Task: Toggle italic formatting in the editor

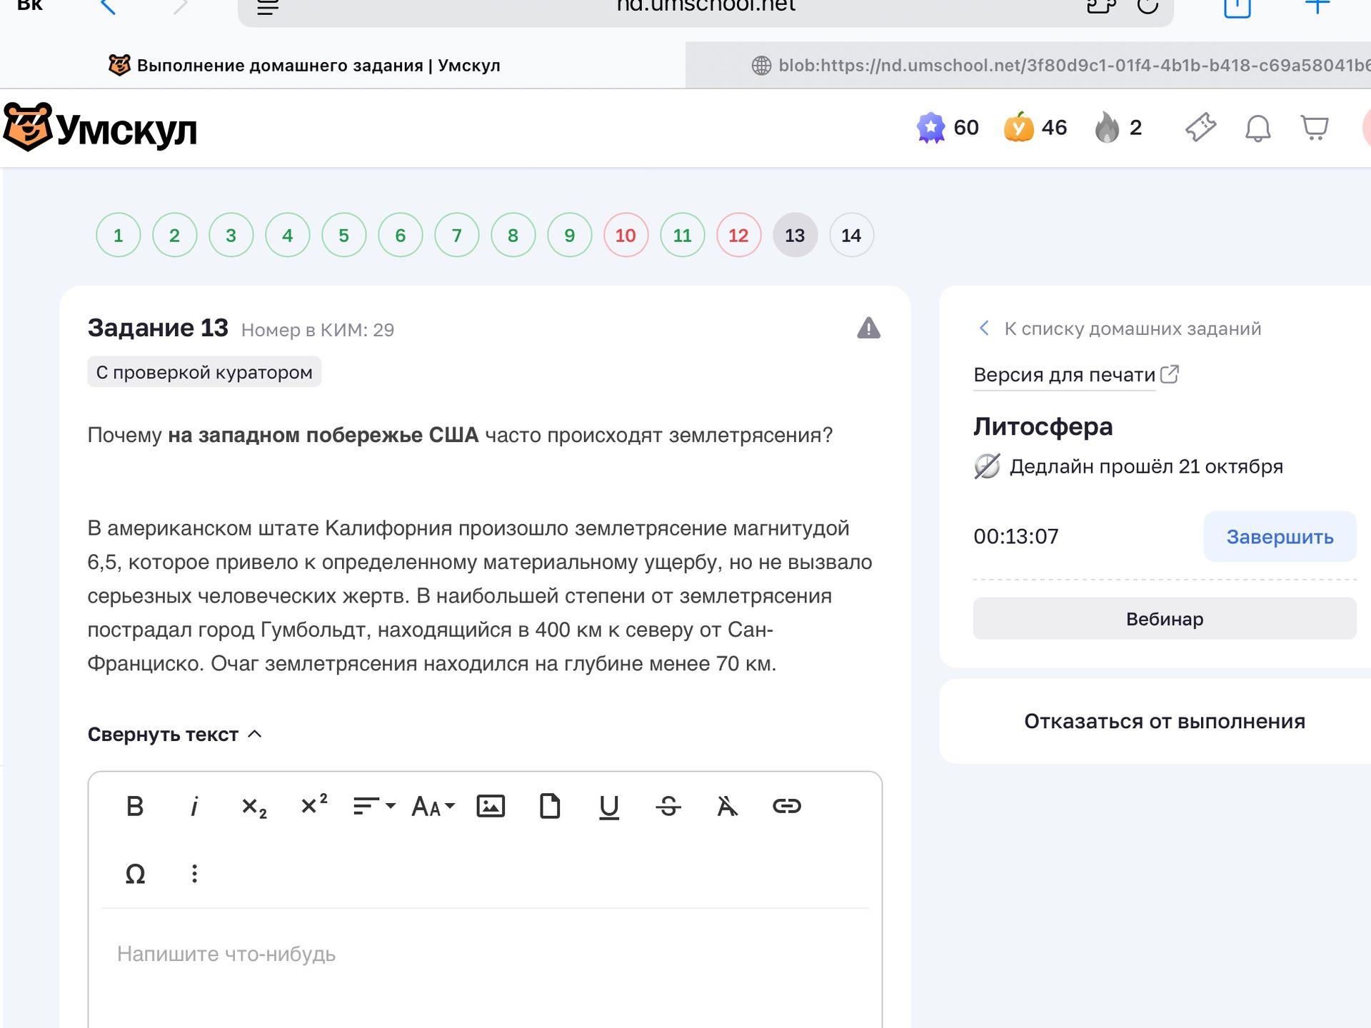Action: 194,806
